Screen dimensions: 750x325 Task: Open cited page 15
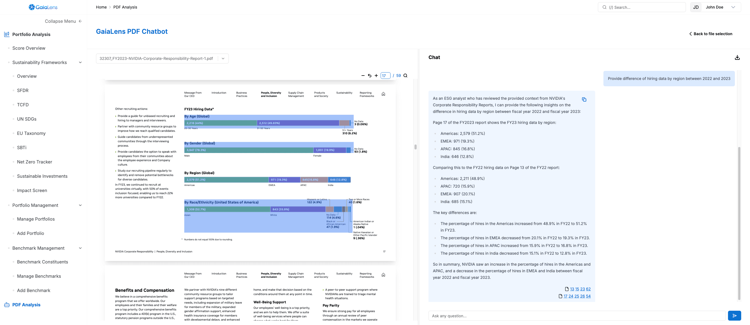point(577,289)
